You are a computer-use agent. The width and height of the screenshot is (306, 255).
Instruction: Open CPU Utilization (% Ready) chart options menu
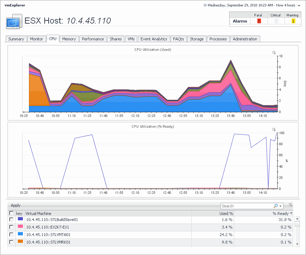[x=274, y=129]
